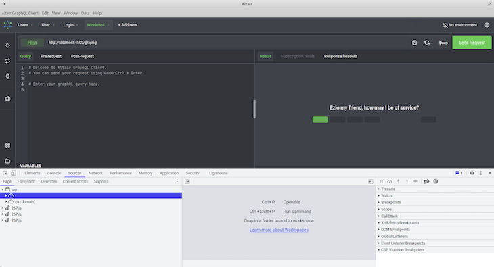Open the Help menu
This screenshot has height=267, width=494.
click(97, 14)
